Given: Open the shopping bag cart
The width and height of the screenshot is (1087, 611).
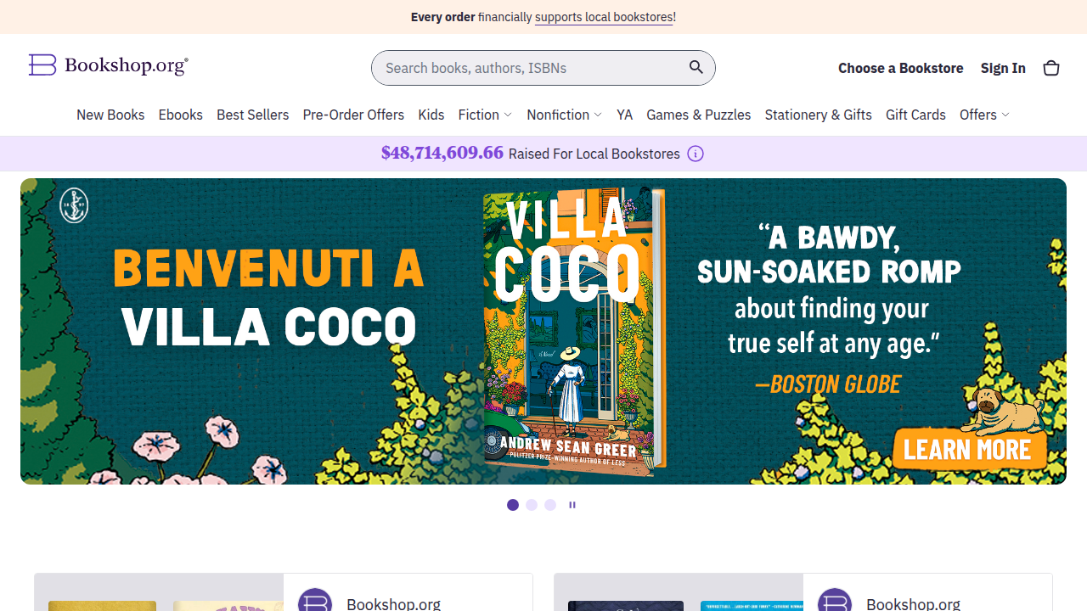Looking at the screenshot, I should pyautogui.click(x=1051, y=68).
